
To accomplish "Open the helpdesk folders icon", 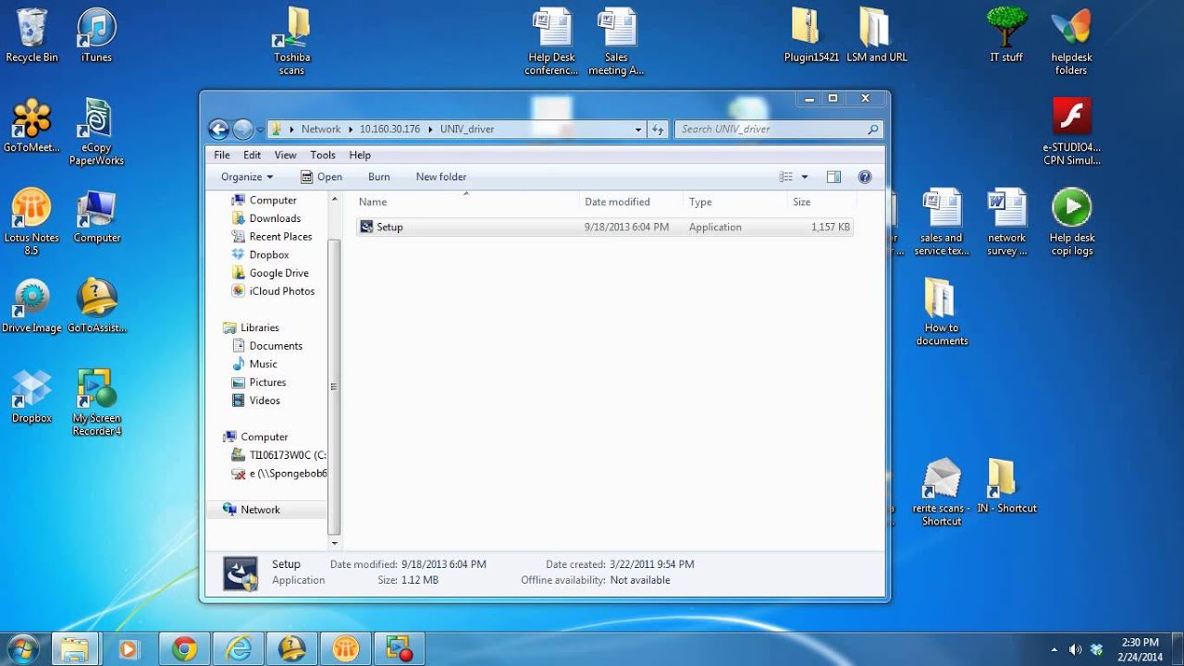I will (x=1071, y=41).
